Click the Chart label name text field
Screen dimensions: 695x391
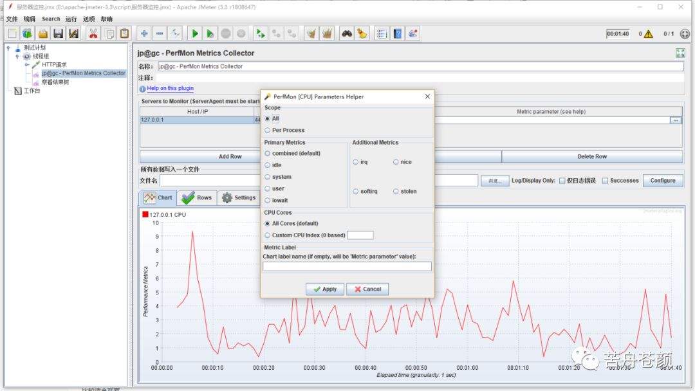click(347, 266)
